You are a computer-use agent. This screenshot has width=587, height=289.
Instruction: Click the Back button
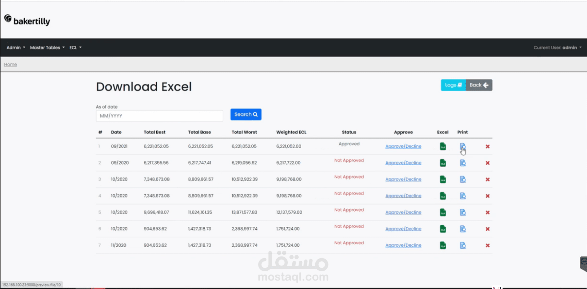click(479, 85)
